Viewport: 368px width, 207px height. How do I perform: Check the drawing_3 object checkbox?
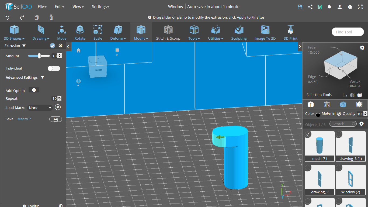coord(307,168)
